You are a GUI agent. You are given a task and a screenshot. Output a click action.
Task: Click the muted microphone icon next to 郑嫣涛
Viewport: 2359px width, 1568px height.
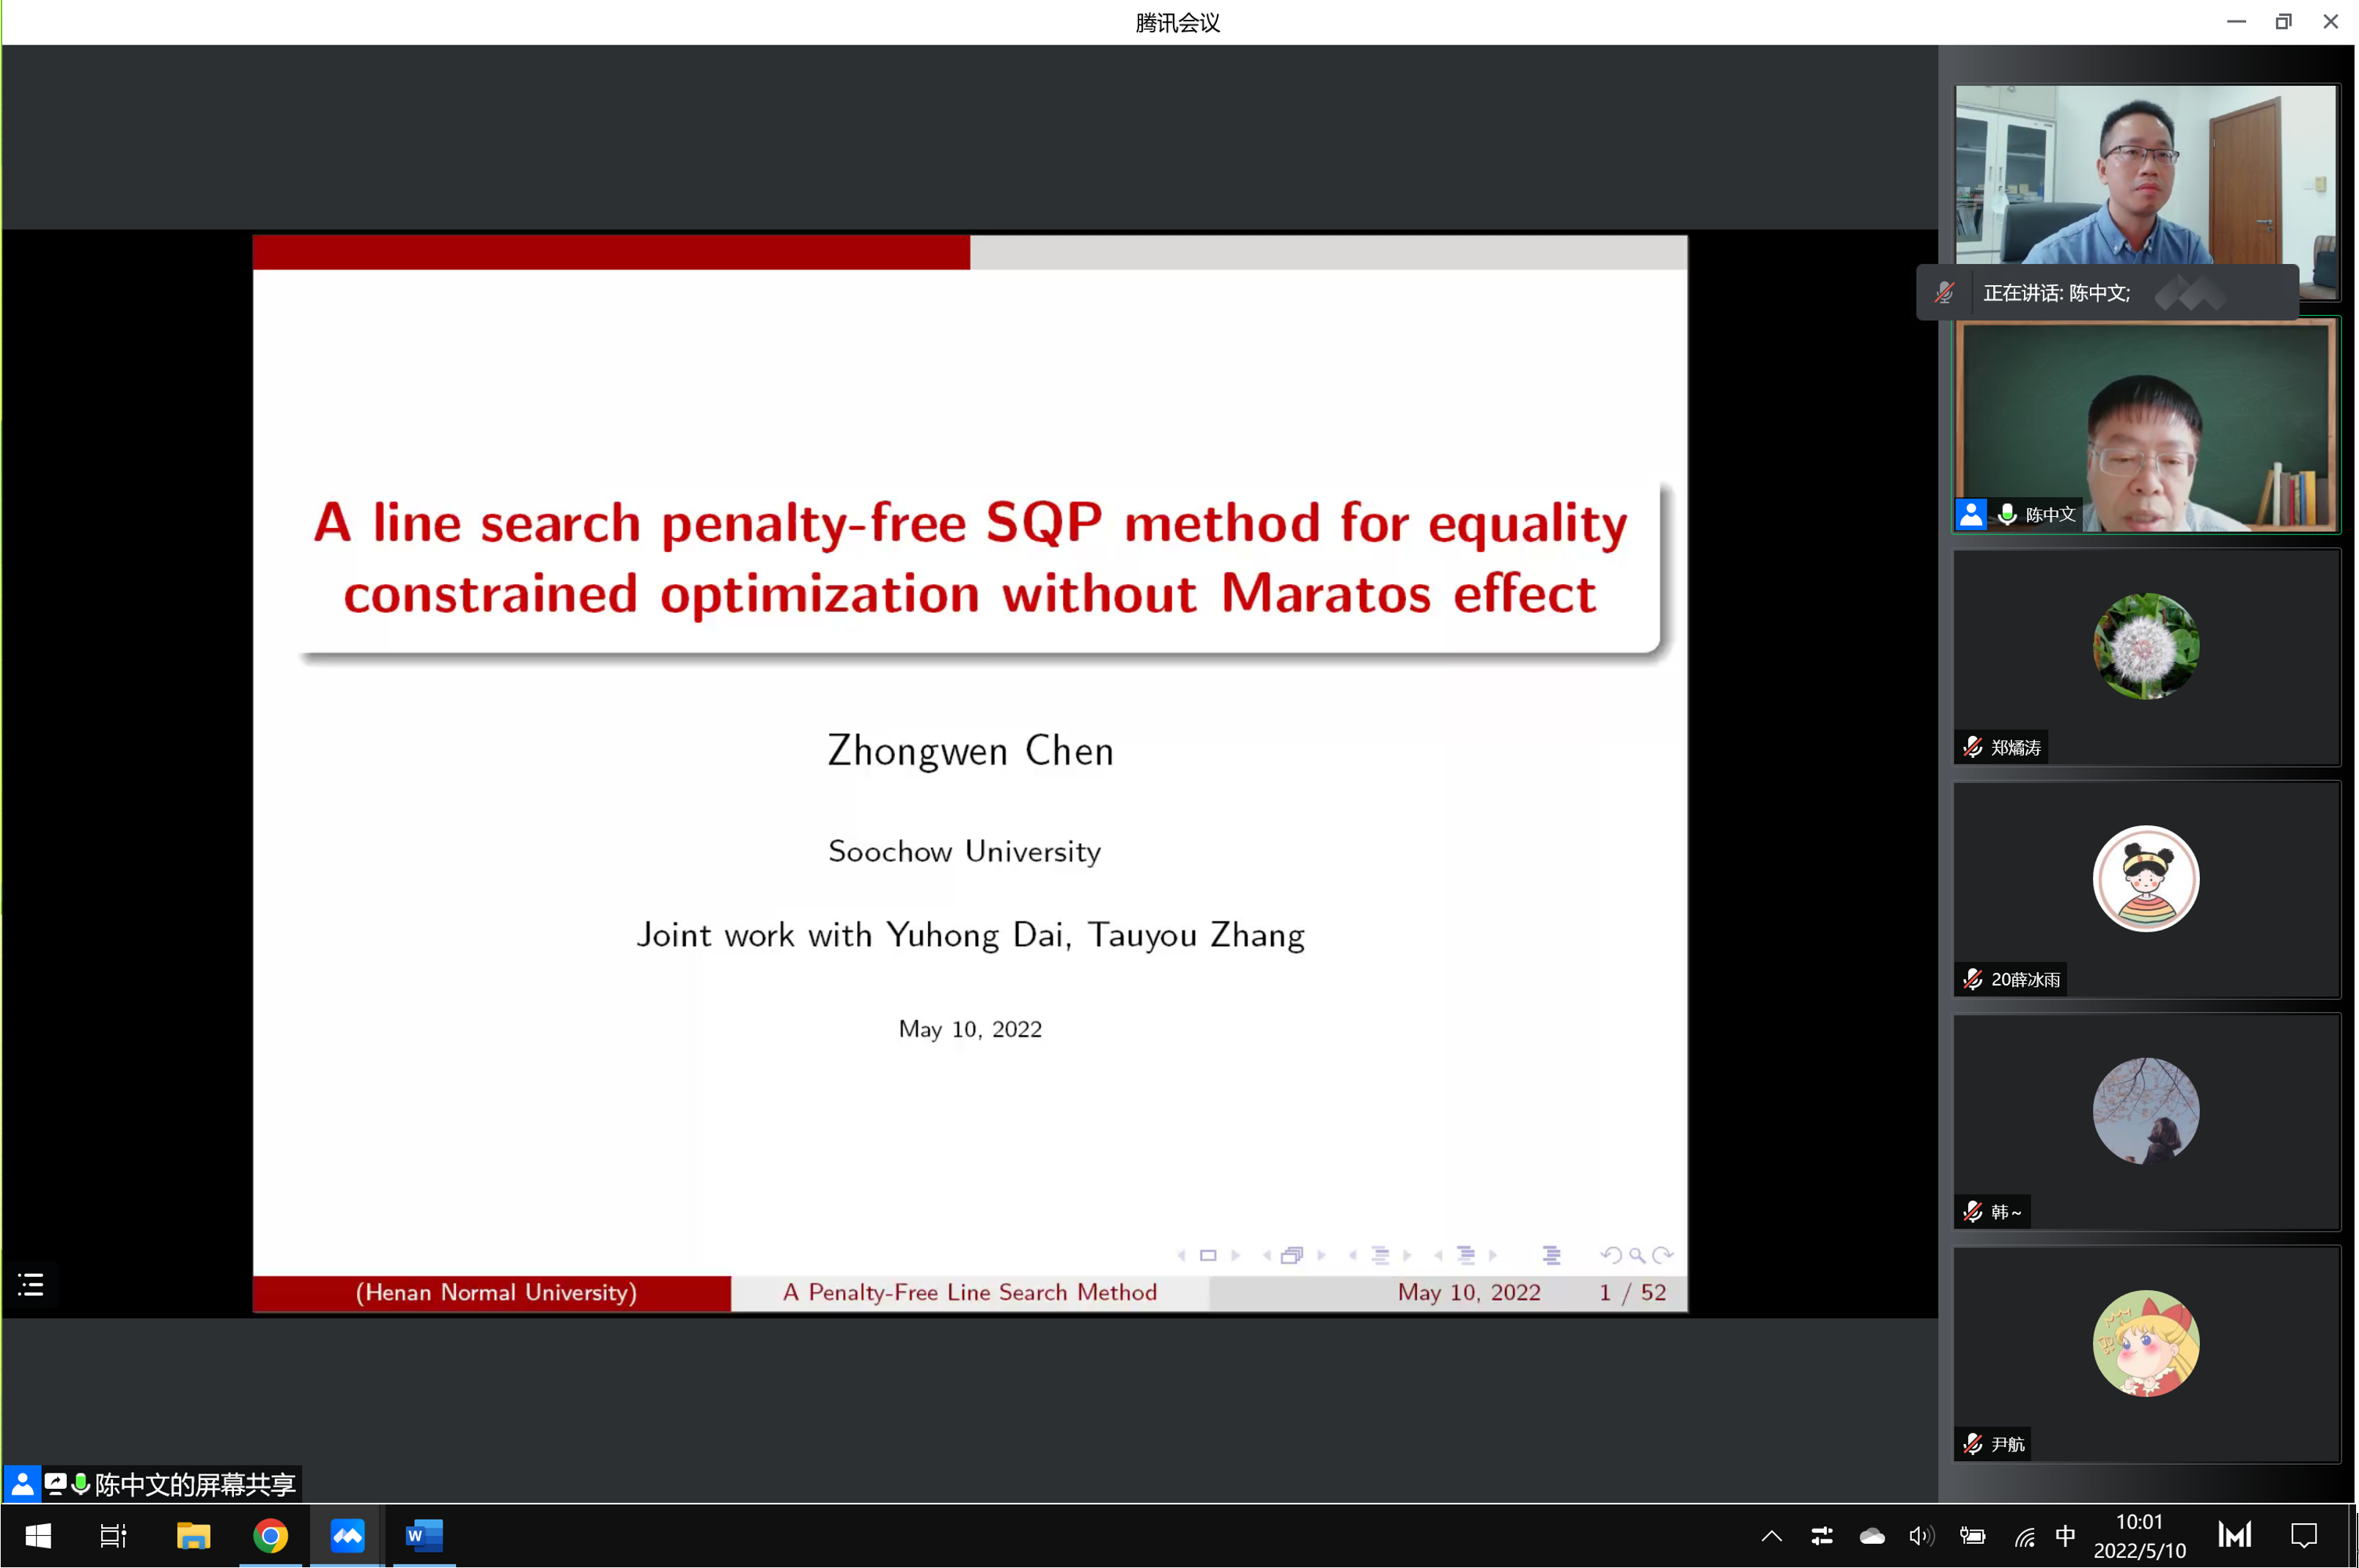pos(1972,747)
